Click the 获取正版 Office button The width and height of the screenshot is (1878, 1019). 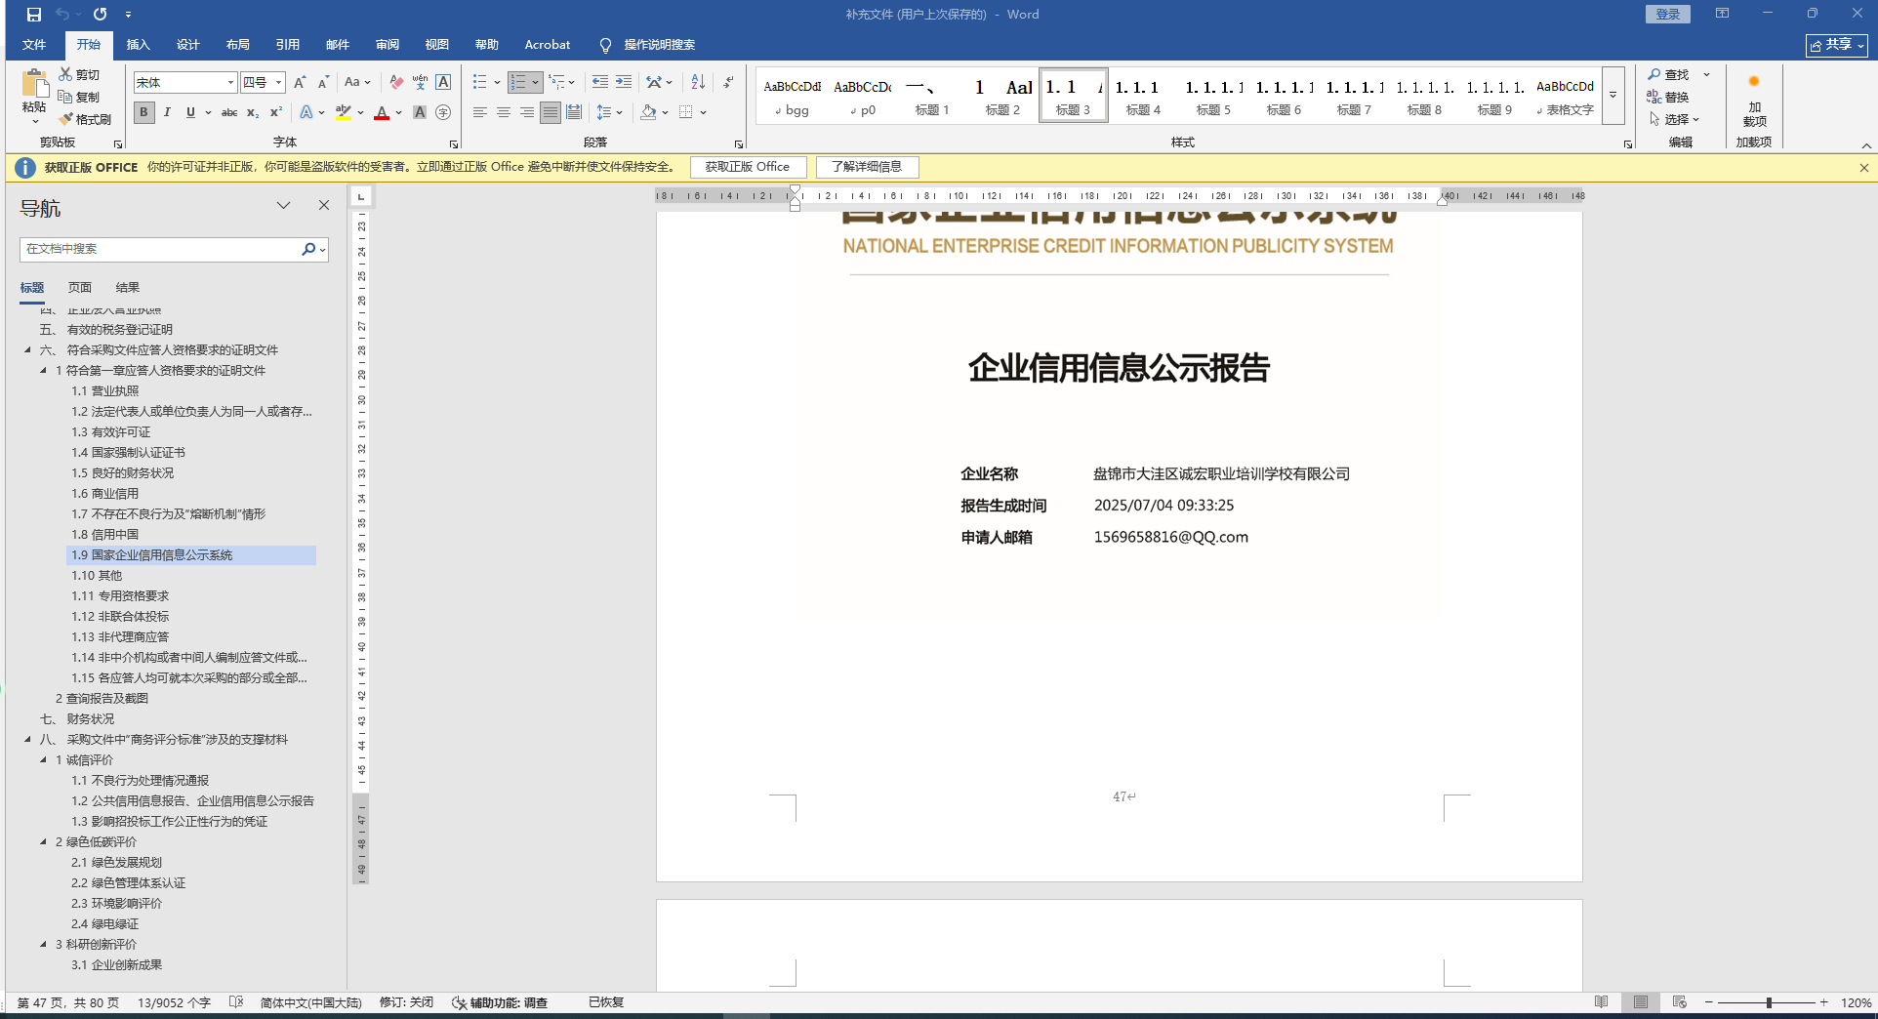click(x=748, y=167)
